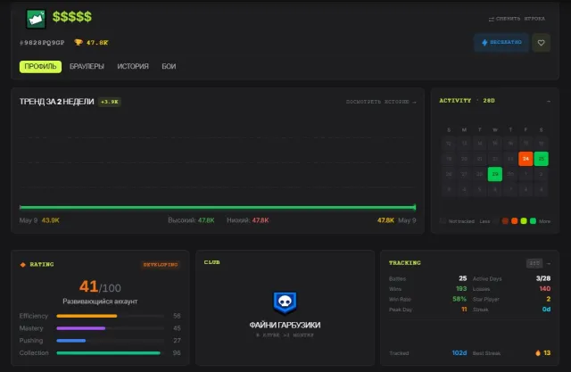This screenshot has width=571, height=372.
Task: Click the Collection progress bar
Action: click(110, 353)
